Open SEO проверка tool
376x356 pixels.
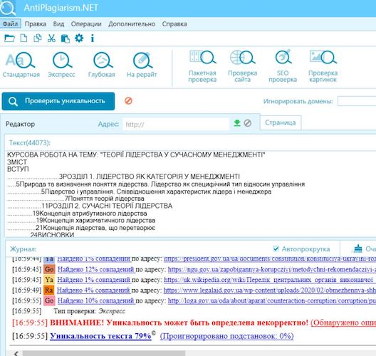pos(283,66)
